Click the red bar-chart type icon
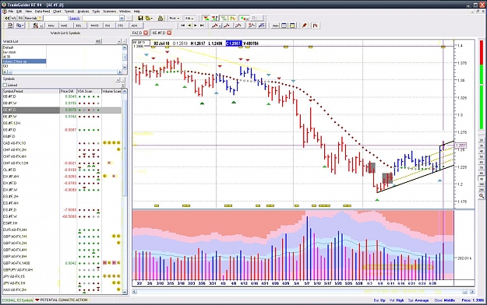This screenshot has width=487, height=305. click(316, 26)
